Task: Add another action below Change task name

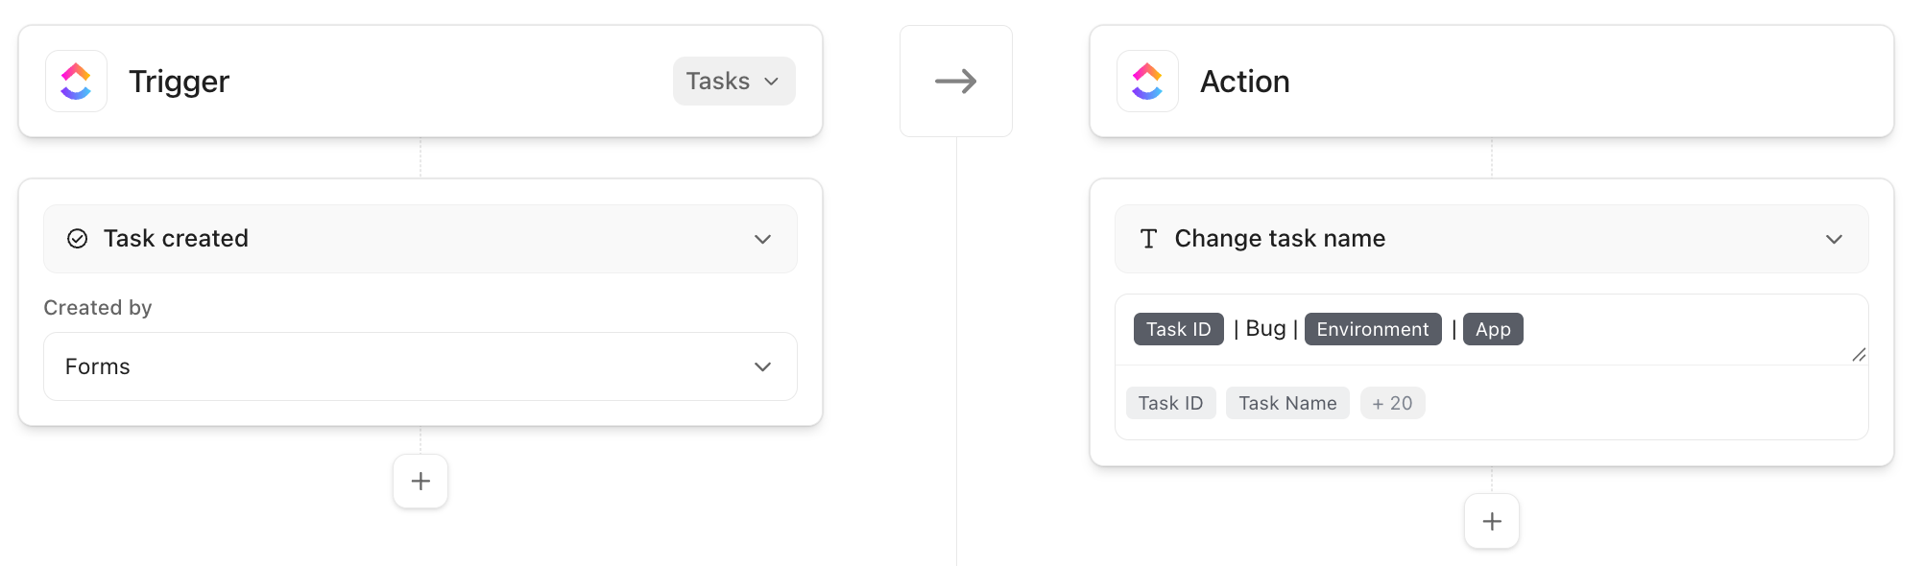Action: (1491, 521)
